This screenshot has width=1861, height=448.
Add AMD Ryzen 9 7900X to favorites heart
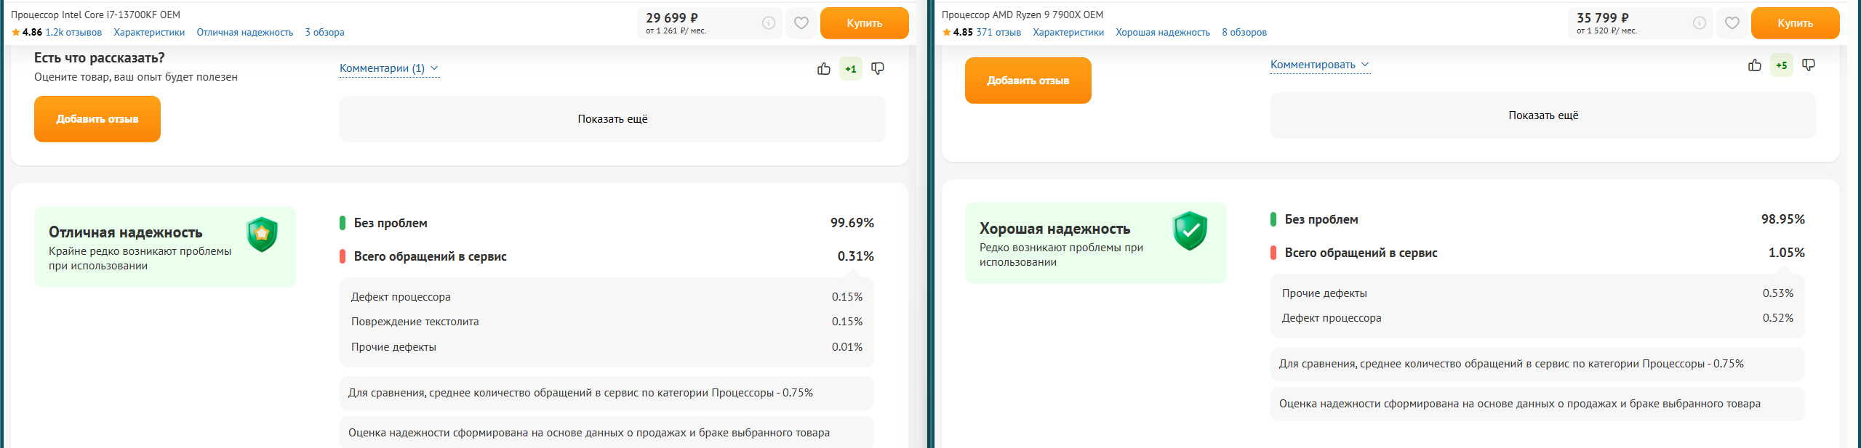1732,23
